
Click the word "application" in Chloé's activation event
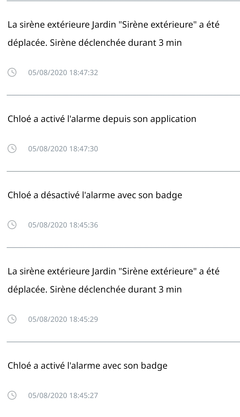click(173, 119)
